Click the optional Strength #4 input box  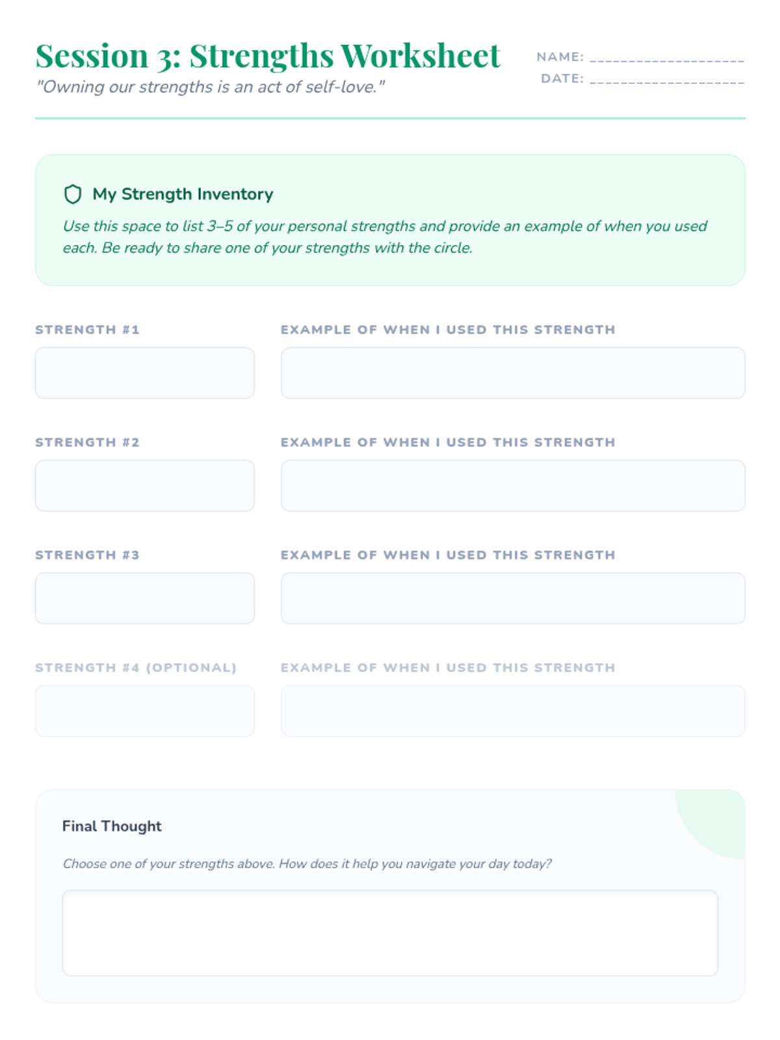[x=144, y=710]
